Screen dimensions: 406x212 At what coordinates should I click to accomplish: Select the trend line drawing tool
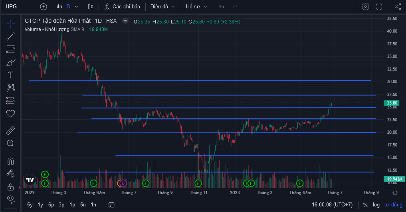point(11,37)
